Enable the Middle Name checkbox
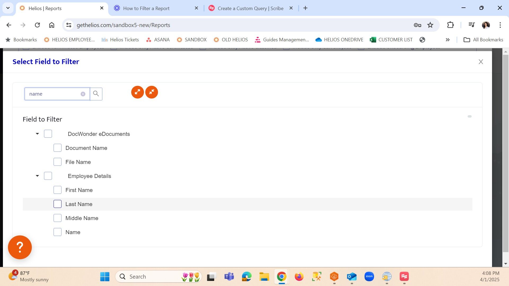The height and width of the screenshot is (286, 509). point(58,218)
